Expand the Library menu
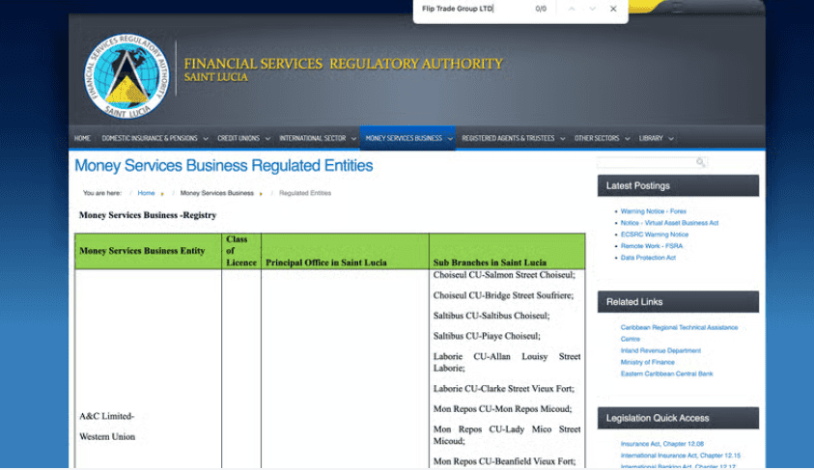 656,138
